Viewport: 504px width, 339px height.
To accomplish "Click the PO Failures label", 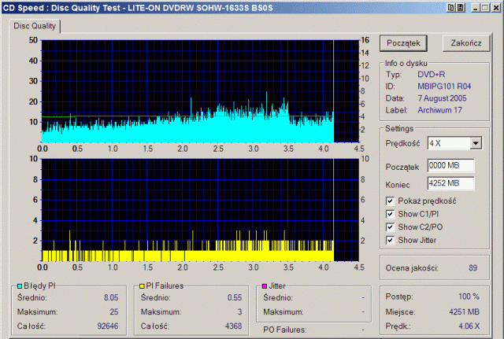I will (284, 330).
